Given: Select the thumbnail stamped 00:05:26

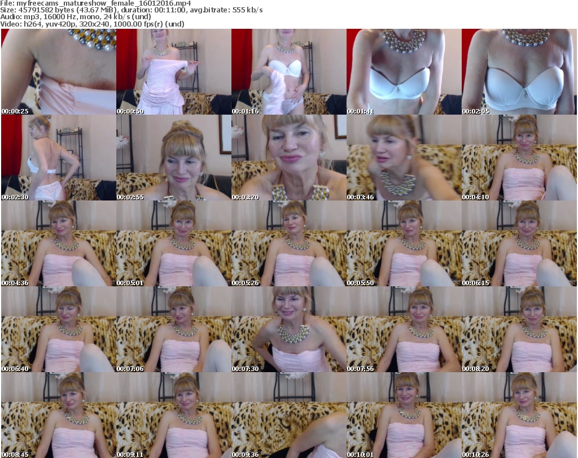Looking at the screenshot, I should (288, 244).
